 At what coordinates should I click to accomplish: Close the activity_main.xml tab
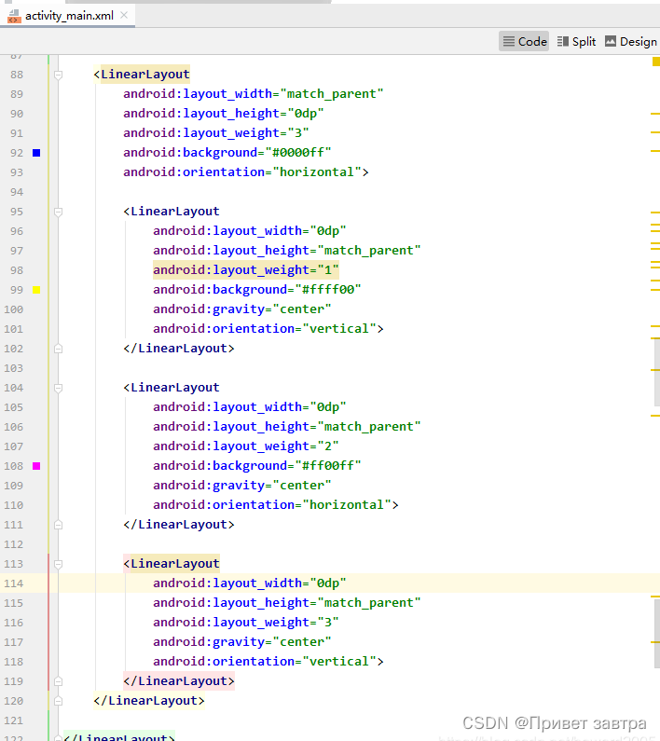[x=124, y=15]
